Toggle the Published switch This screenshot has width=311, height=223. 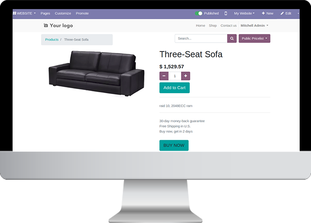(199, 13)
